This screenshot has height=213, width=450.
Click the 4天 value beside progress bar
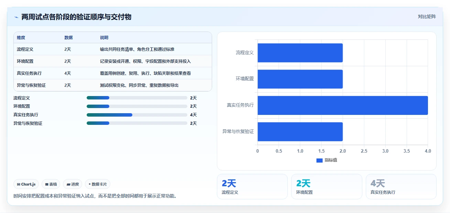pos(194,115)
